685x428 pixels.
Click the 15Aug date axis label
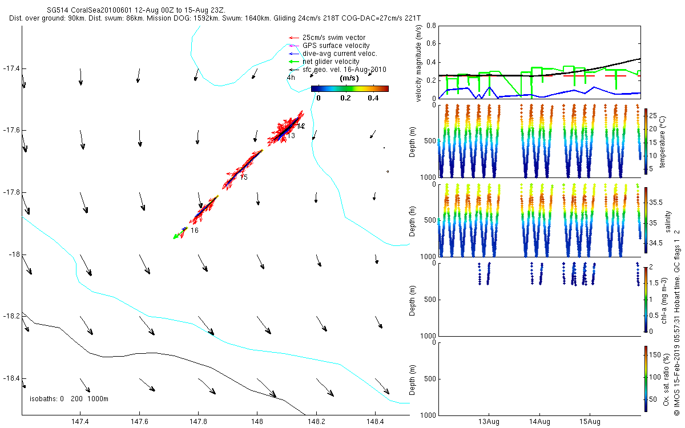(x=590, y=422)
